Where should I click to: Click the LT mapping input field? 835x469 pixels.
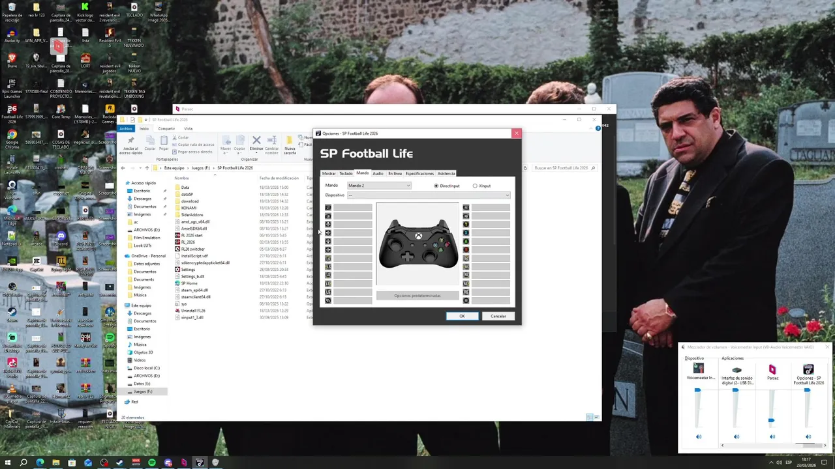[353, 208]
